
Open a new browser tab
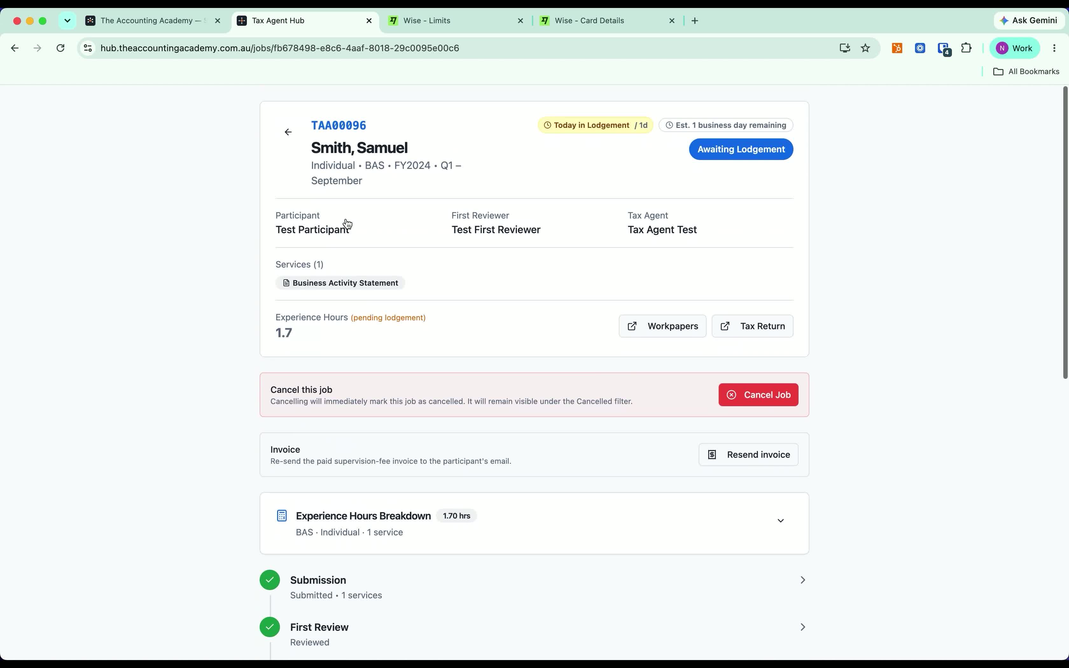pos(695,21)
